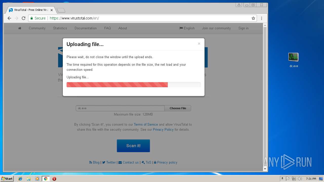Click the Choose File button
This screenshot has height=182, width=324.
[x=178, y=108]
